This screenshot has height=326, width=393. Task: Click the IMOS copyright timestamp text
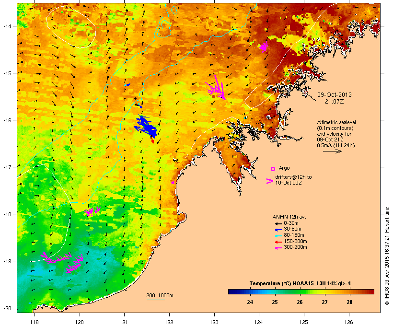point(387,256)
